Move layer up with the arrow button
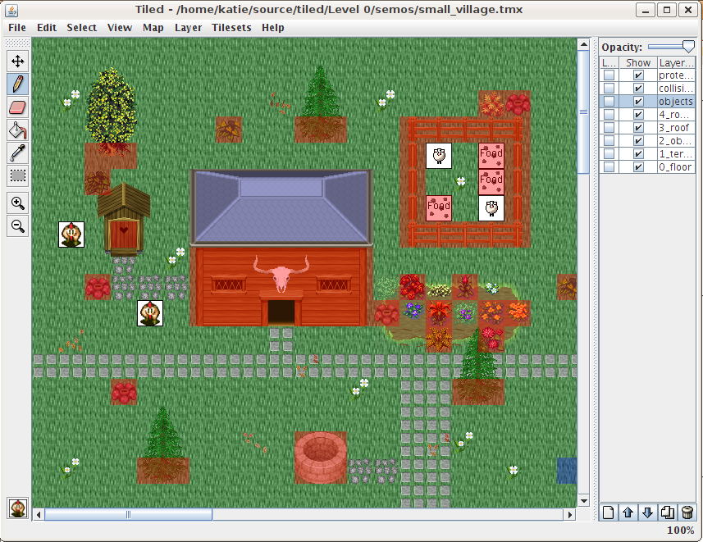Viewport: 703px width, 542px height. 628,512
